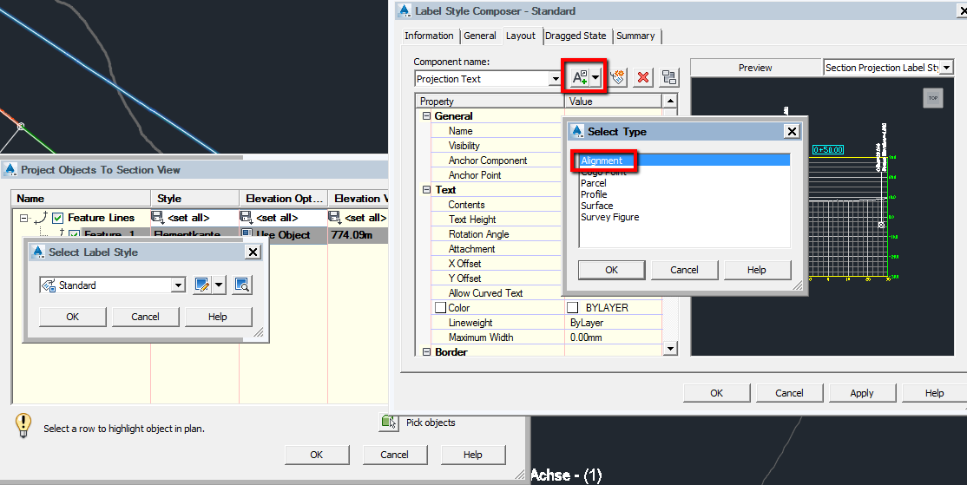Screen dimensions: 967x485
Task: Open the Standard label style dropdown
Action: [x=178, y=285]
